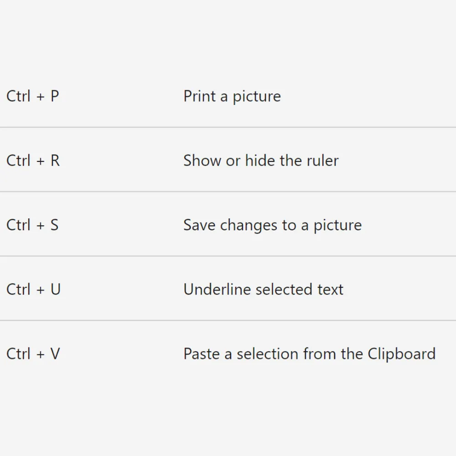Click the Ctrl + V shortcut text
Viewport: 456px width, 456px height.
pos(33,353)
